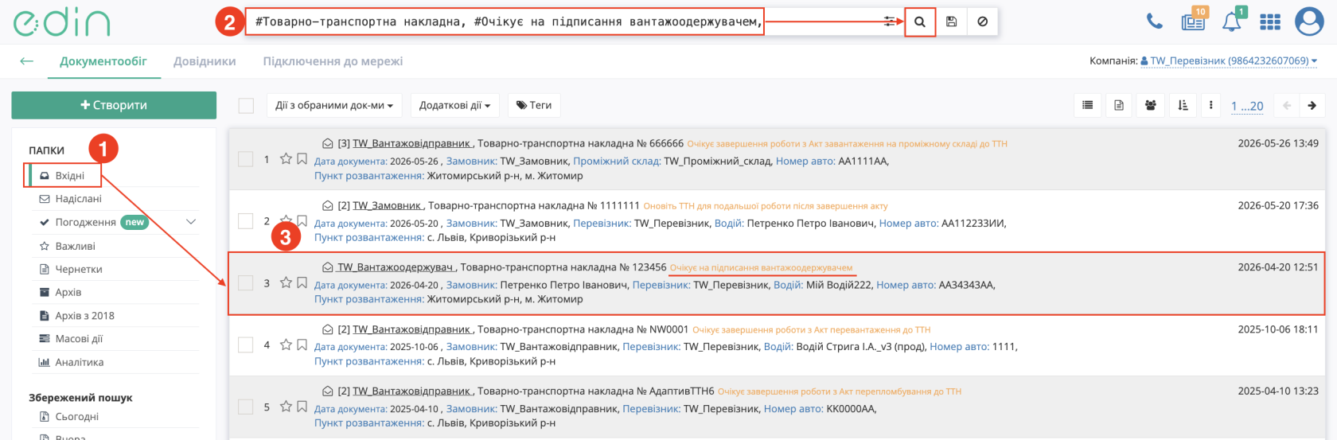Switch to Підключення до мережі tab
1337x440 pixels.
click(x=333, y=61)
